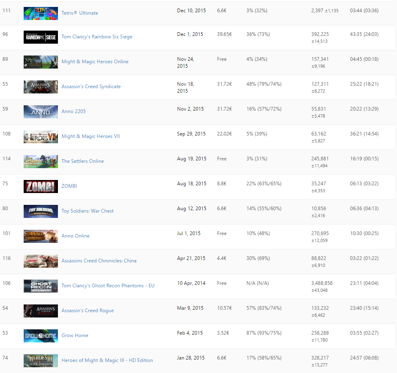
Task: Select the score 30% (69%) for Chronicles China
Action: click(x=258, y=258)
